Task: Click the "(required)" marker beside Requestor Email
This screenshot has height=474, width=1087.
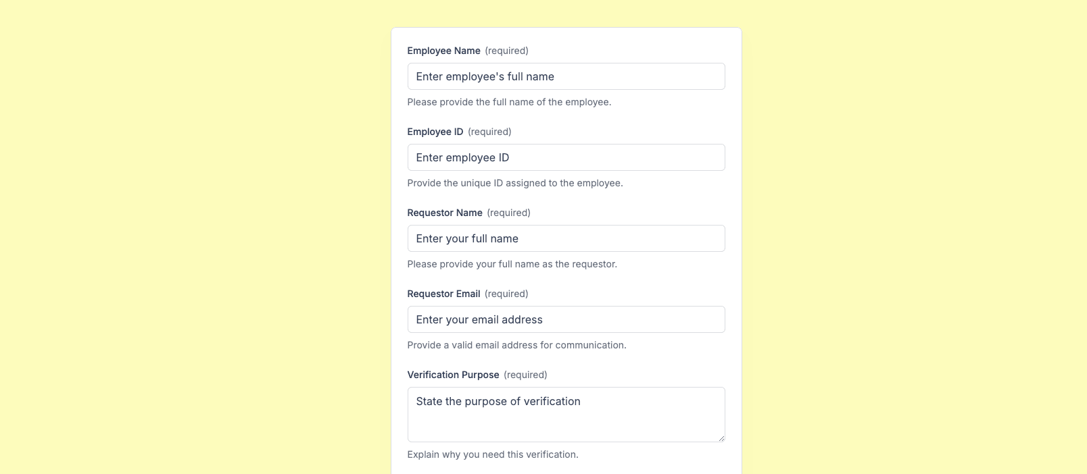Action: [x=506, y=294]
